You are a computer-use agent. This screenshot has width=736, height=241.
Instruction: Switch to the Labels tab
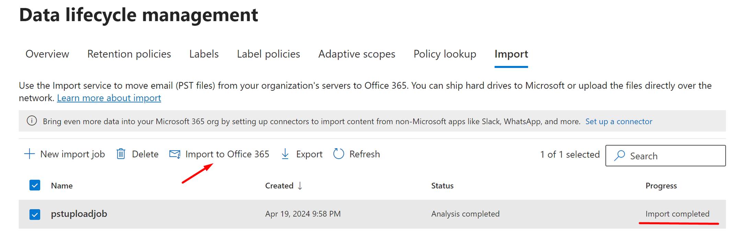coord(204,54)
